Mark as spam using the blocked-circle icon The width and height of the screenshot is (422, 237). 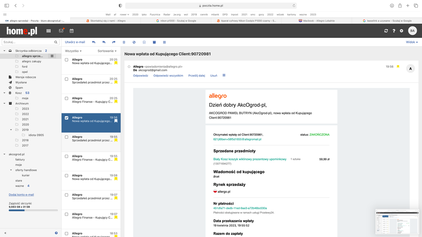tap(134, 42)
